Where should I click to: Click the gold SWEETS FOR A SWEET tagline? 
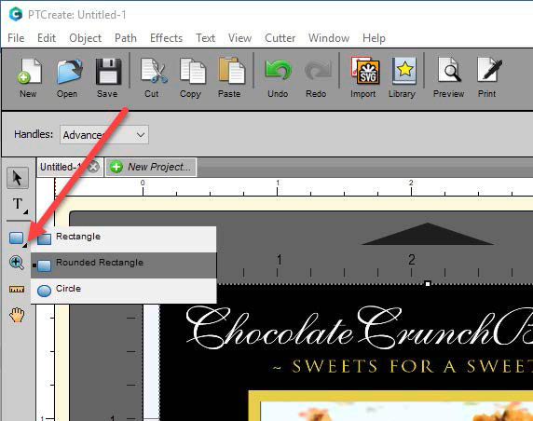[x=403, y=367]
